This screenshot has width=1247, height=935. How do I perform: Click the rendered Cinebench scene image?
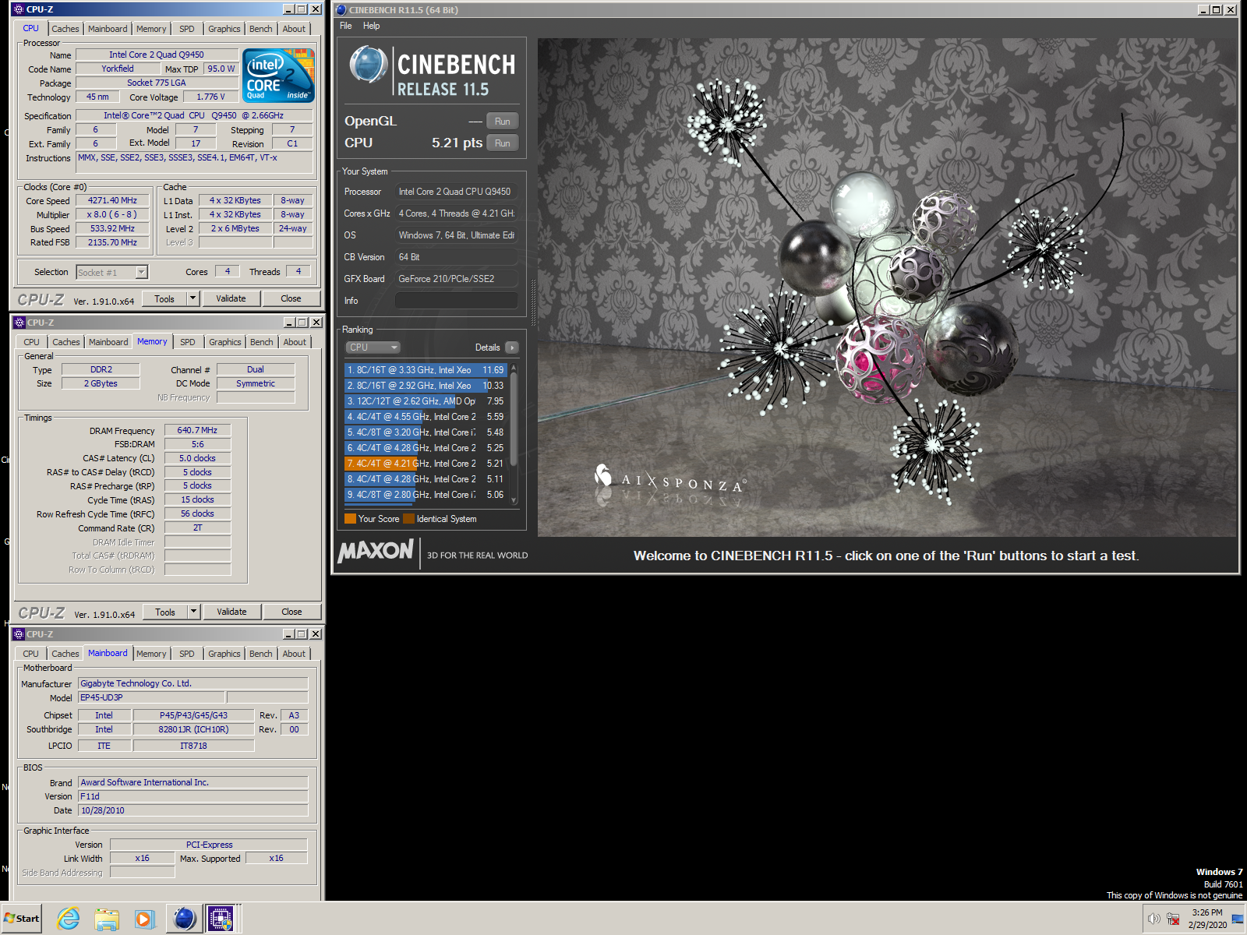click(x=887, y=288)
